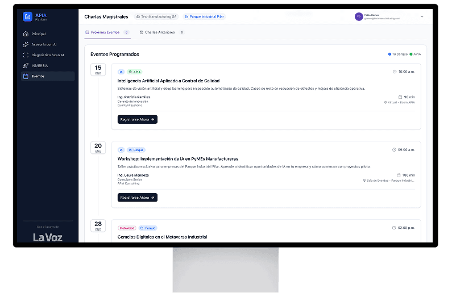
Task: Switch to the Próximos Eventos tab
Action: (107, 32)
